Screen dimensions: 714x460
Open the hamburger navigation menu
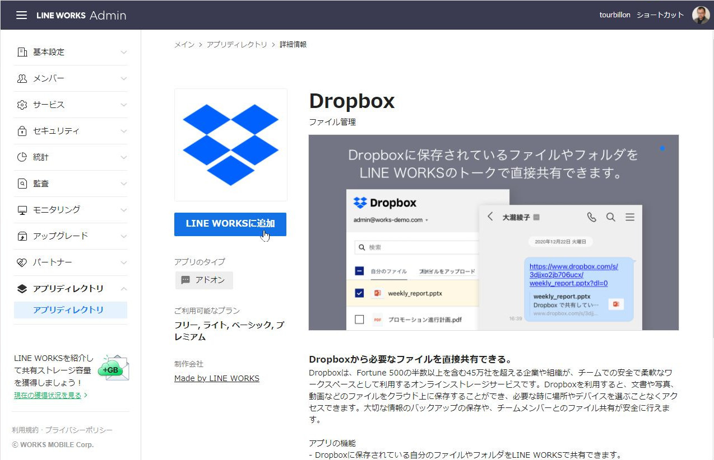click(21, 15)
